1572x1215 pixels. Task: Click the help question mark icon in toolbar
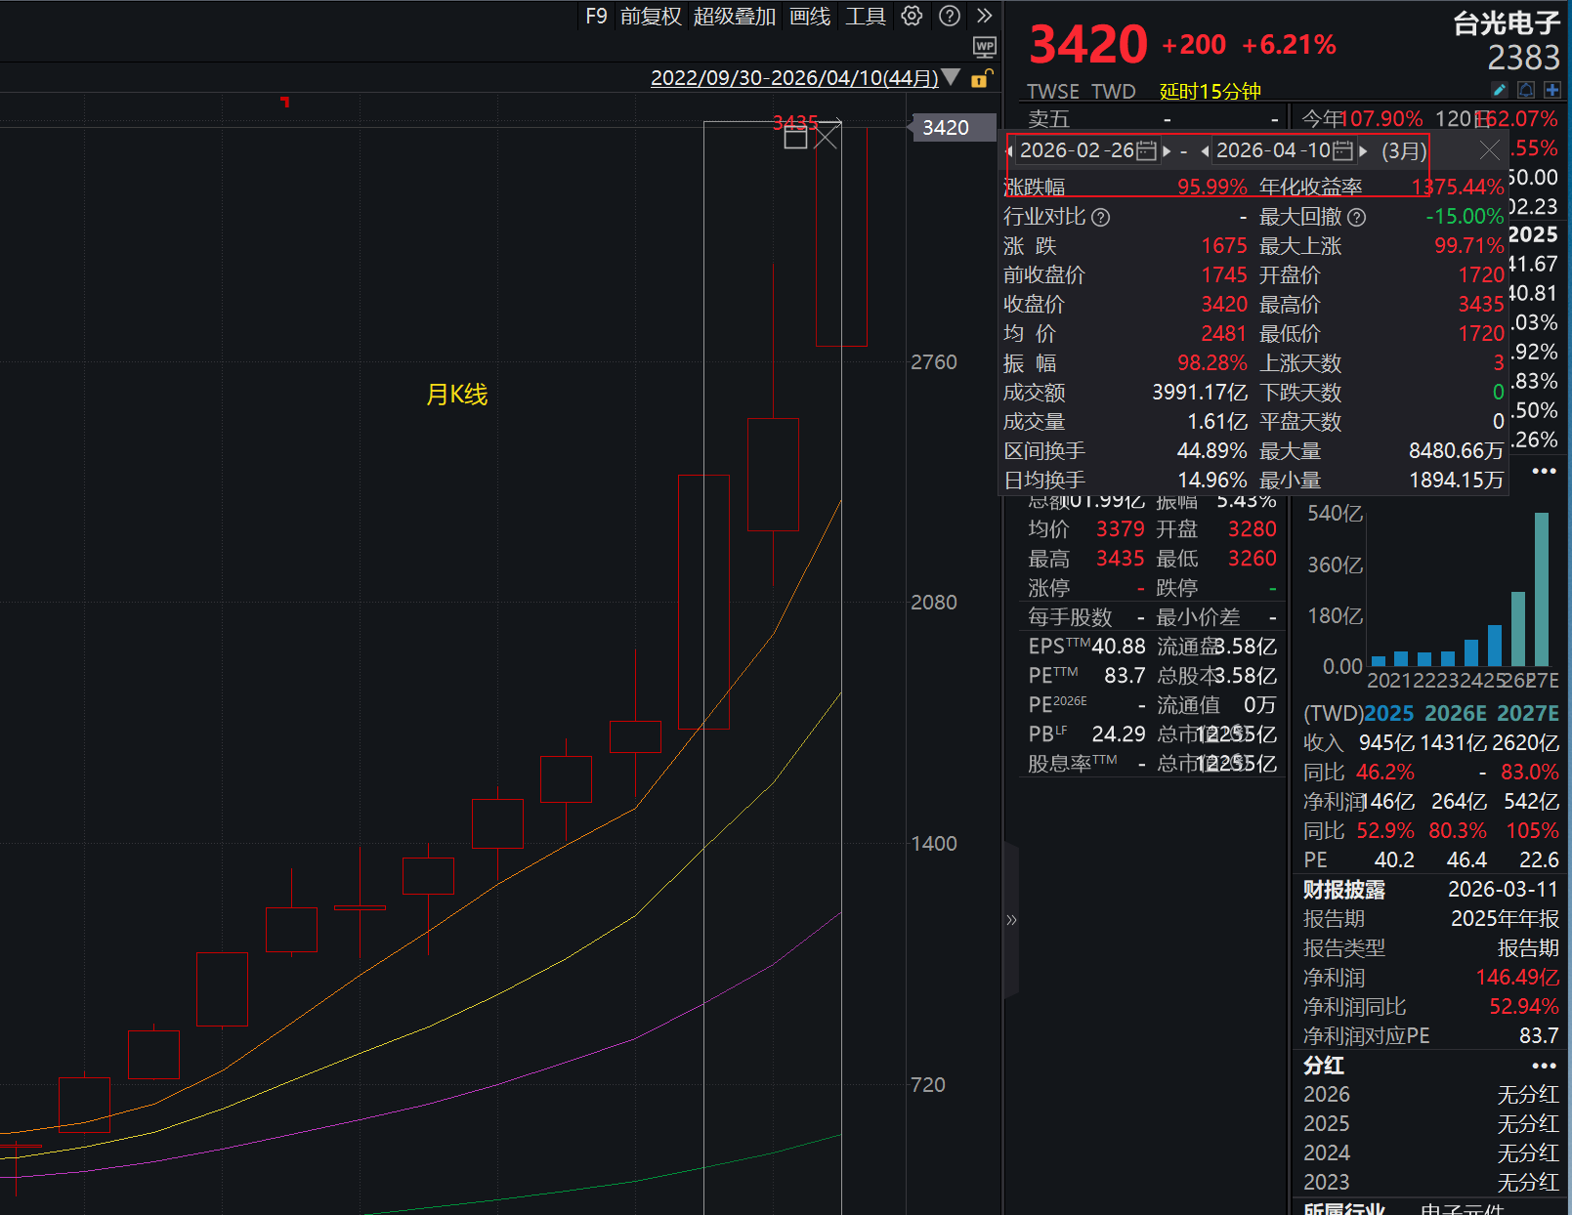[x=949, y=16]
